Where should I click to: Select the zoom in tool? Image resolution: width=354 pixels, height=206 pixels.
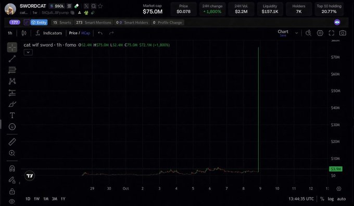[x=12, y=153]
